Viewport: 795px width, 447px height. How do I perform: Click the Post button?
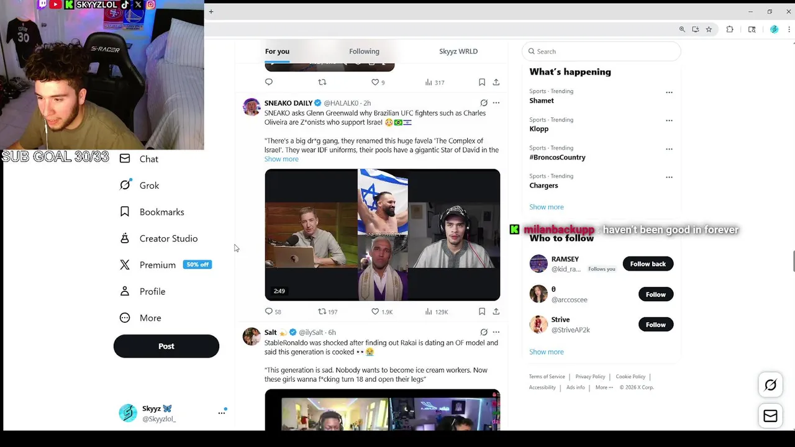[166, 346]
